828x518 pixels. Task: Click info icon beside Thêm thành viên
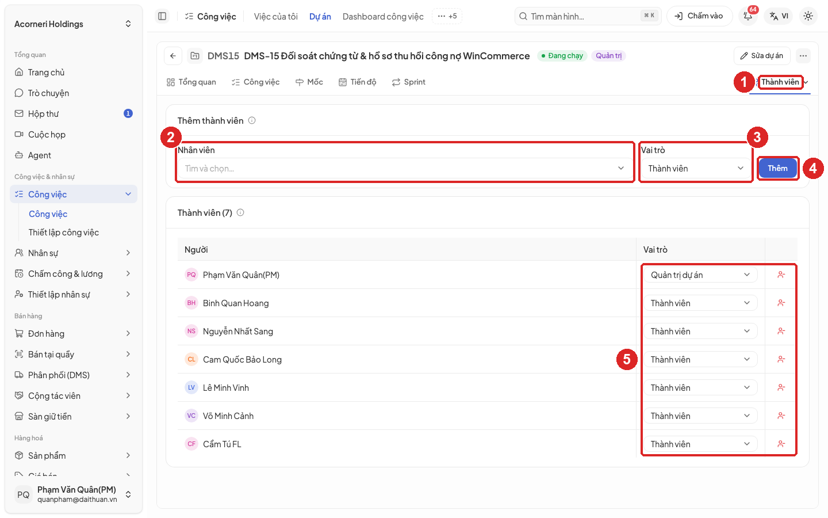252,120
